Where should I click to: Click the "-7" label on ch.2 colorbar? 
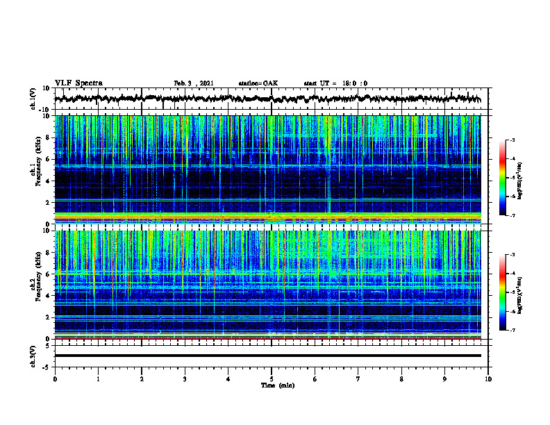512,330
